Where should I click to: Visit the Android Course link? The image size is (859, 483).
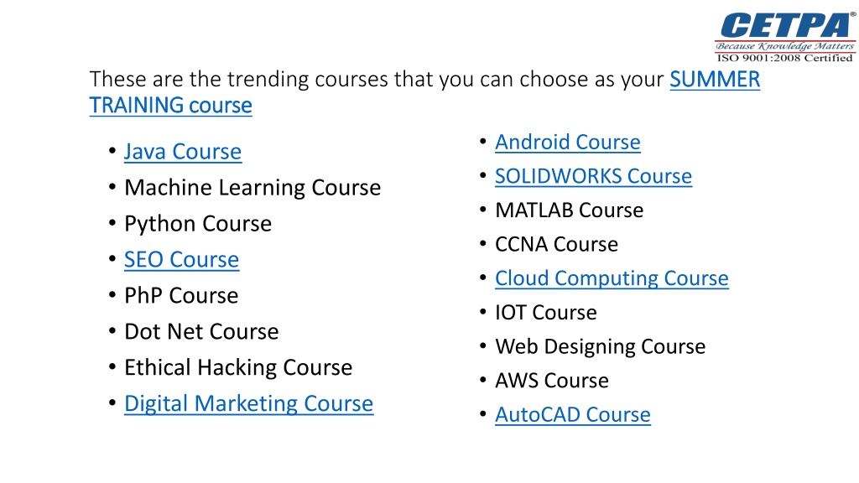(x=568, y=143)
